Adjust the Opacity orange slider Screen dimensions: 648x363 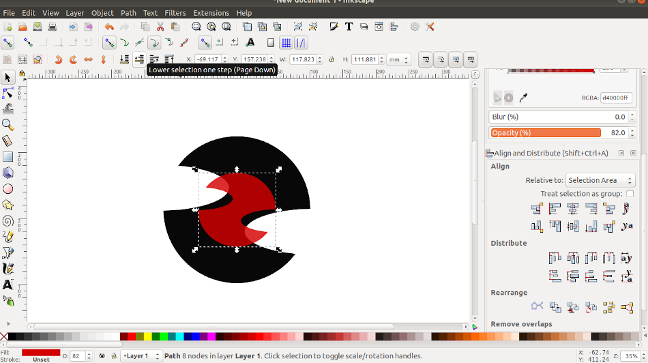pyautogui.click(x=546, y=133)
